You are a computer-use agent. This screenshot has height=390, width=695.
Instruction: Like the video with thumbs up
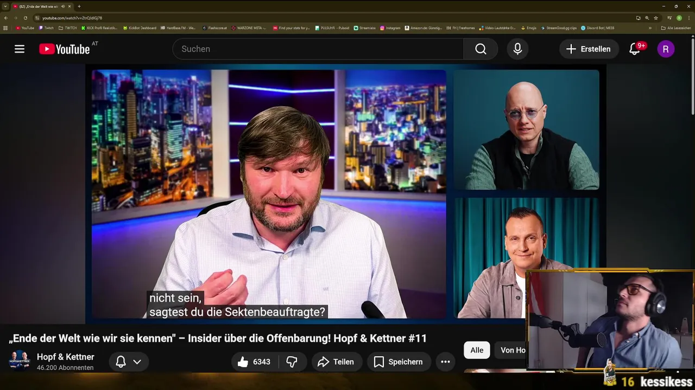[x=254, y=362]
